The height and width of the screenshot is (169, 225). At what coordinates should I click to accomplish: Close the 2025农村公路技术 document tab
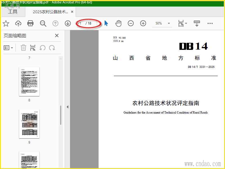tap(72, 12)
